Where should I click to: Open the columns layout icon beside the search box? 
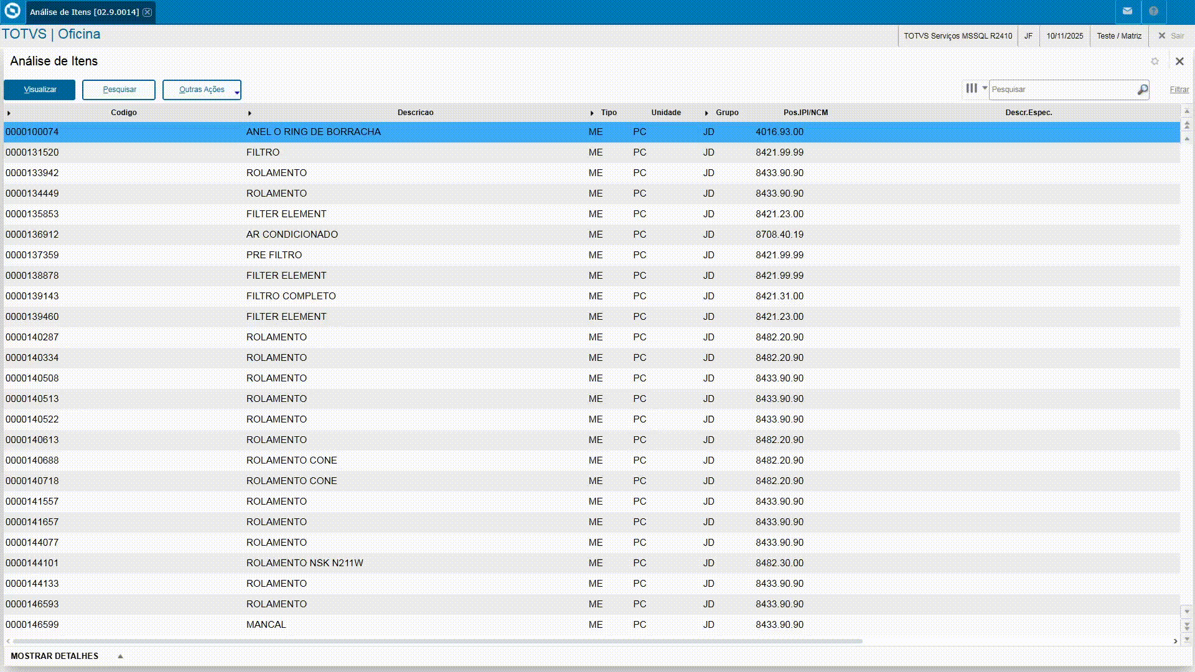(x=971, y=88)
